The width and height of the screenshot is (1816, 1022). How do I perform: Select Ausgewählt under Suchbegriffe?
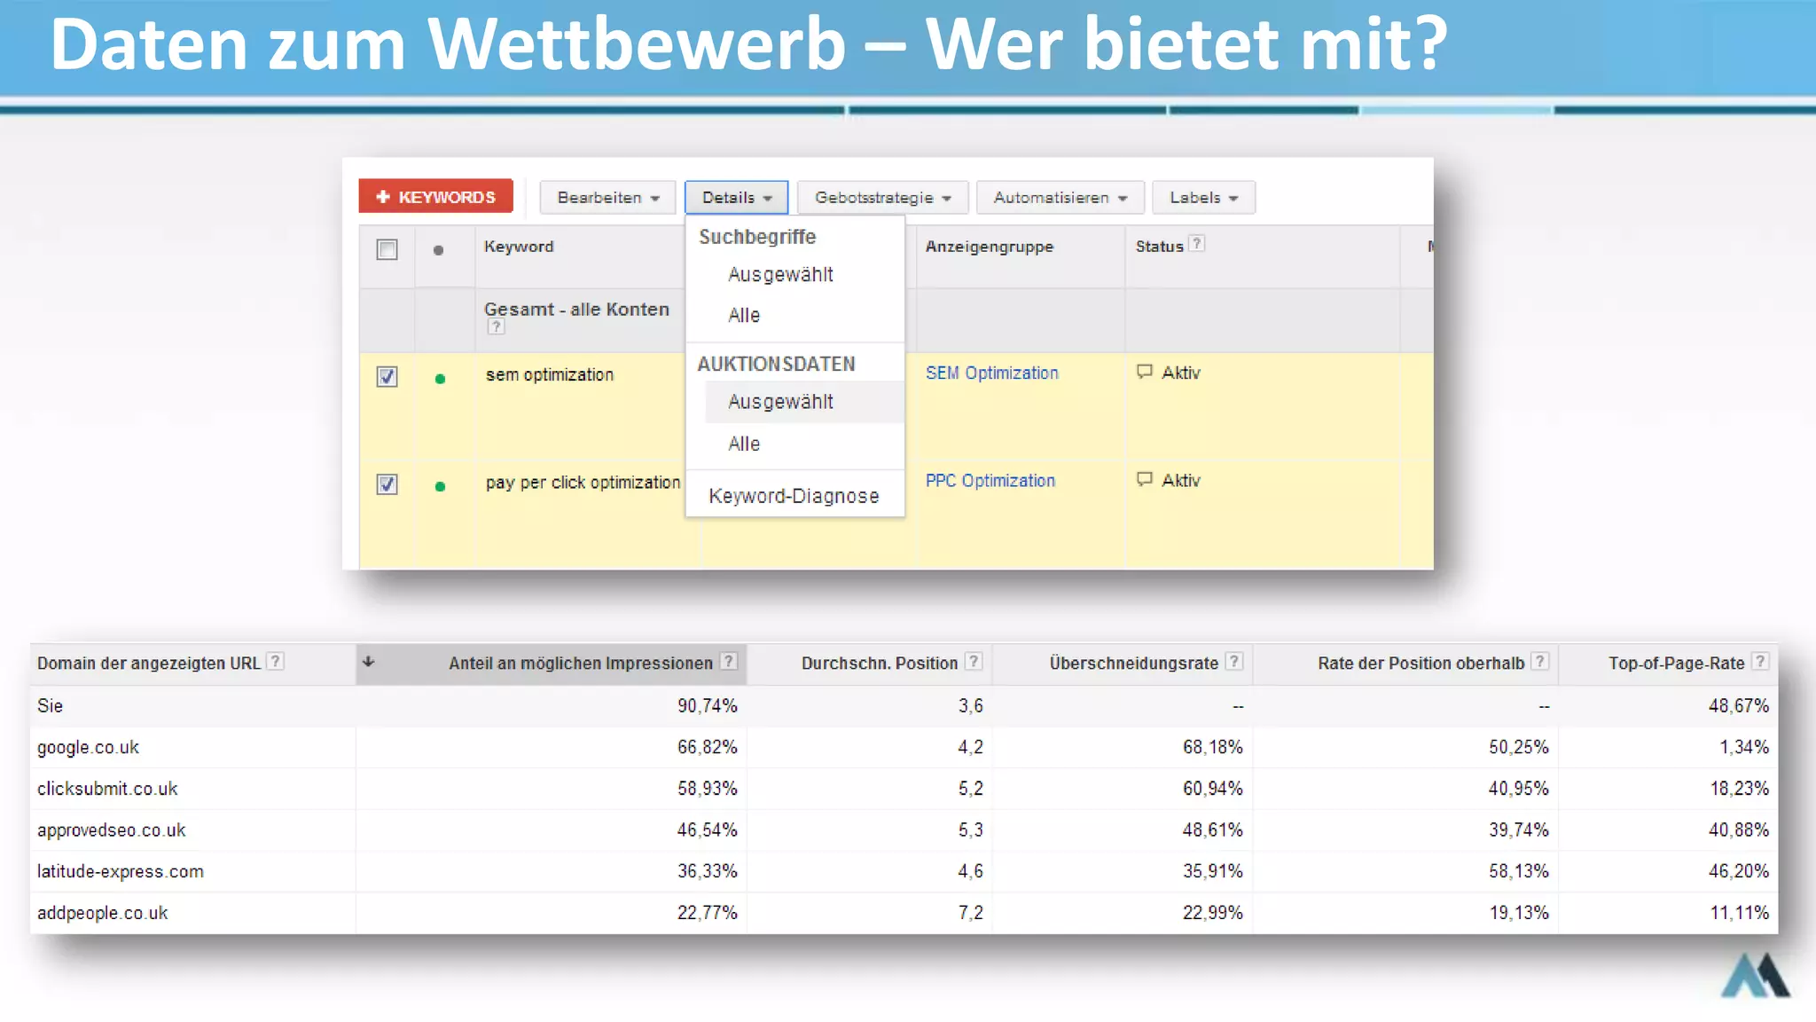pos(780,275)
